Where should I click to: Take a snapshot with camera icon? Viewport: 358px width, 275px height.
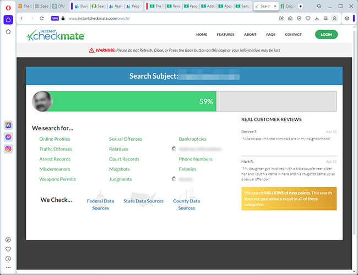(290, 19)
